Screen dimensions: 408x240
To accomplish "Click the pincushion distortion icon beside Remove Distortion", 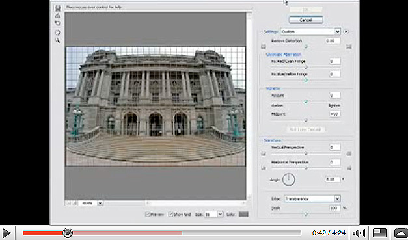I will click(x=349, y=47).
